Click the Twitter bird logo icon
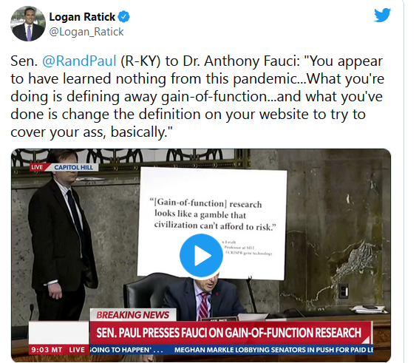 click(382, 15)
